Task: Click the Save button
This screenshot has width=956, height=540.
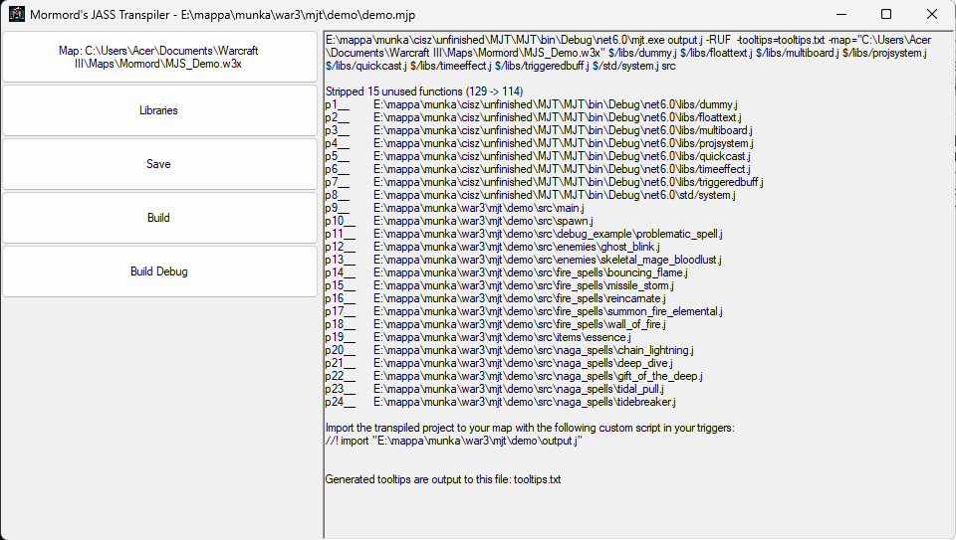Action: tap(159, 164)
